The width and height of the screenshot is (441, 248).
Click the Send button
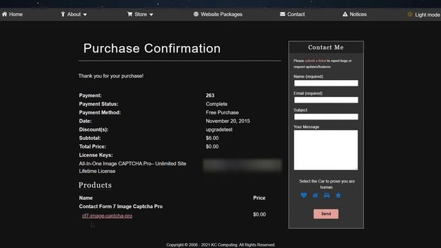pyautogui.click(x=326, y=214)
